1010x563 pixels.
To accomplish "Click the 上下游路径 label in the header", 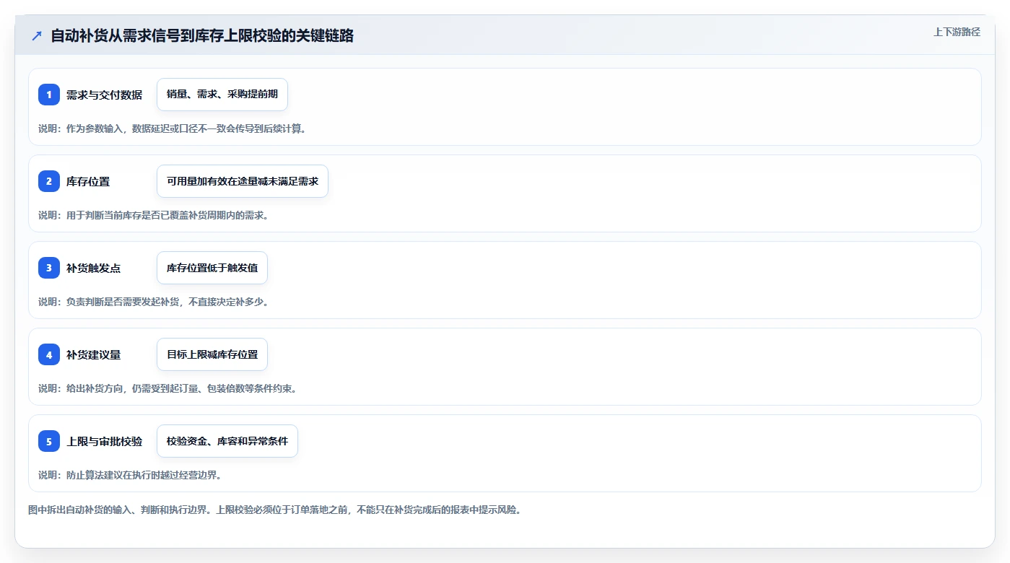I will [957, 32].
